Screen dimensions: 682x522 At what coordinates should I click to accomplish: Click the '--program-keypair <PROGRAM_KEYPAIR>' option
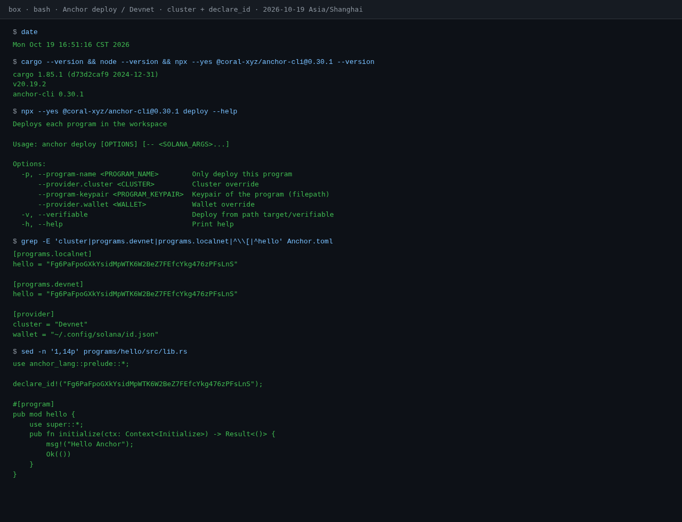click(111, 194)
